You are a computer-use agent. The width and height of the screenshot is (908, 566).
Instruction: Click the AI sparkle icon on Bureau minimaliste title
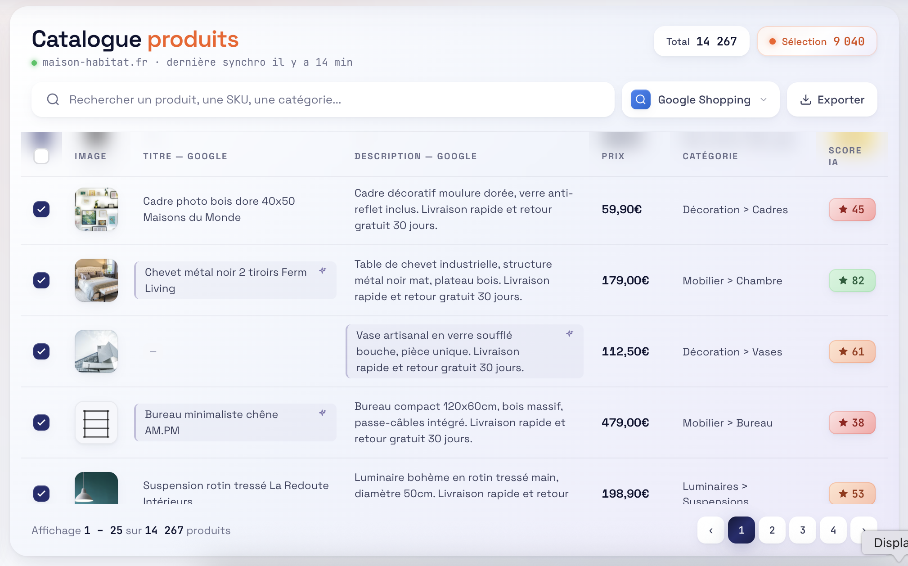(x=323, y=413)
